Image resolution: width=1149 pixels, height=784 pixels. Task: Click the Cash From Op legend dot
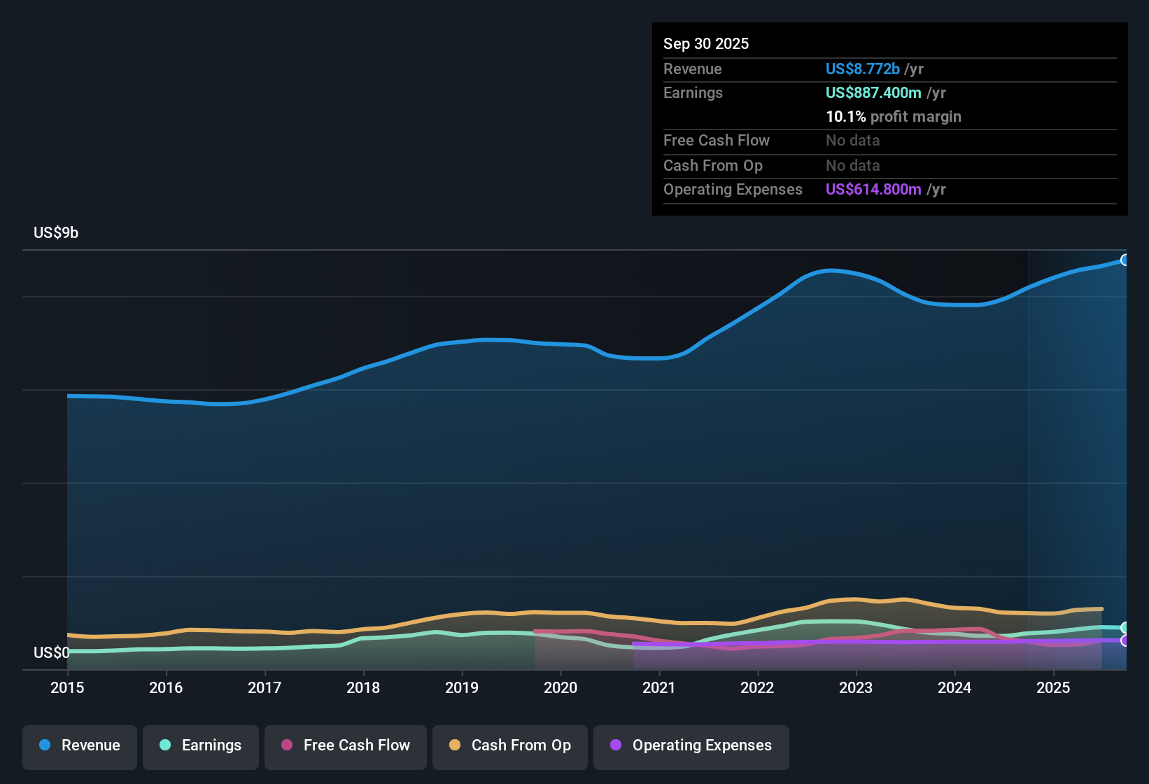(455, 745)
